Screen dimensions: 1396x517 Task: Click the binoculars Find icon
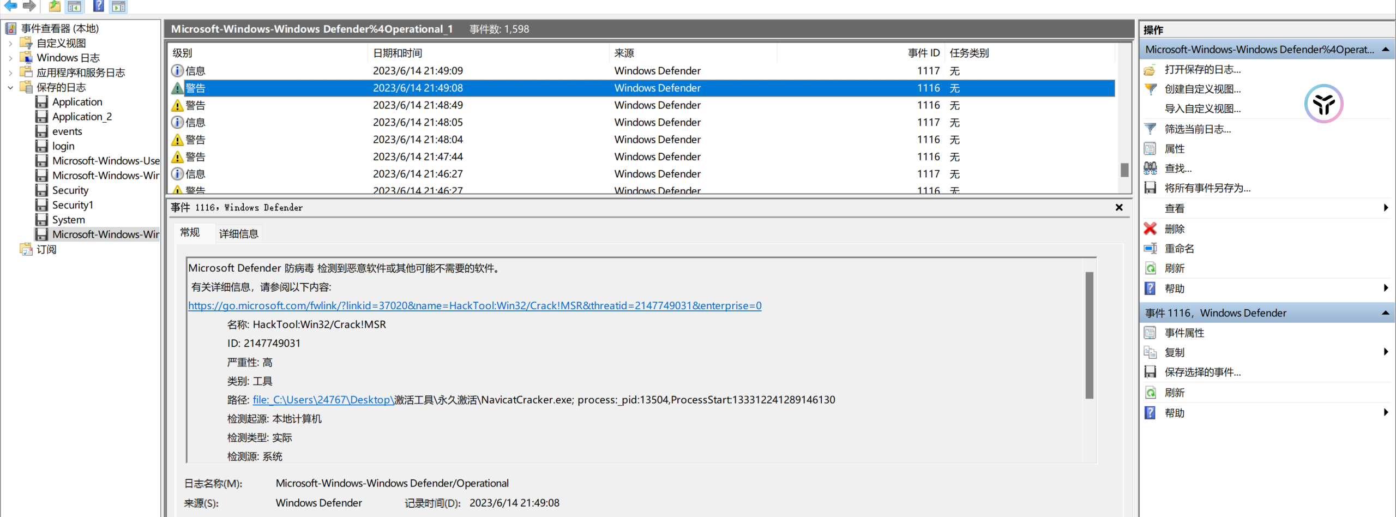point(1150,169)
